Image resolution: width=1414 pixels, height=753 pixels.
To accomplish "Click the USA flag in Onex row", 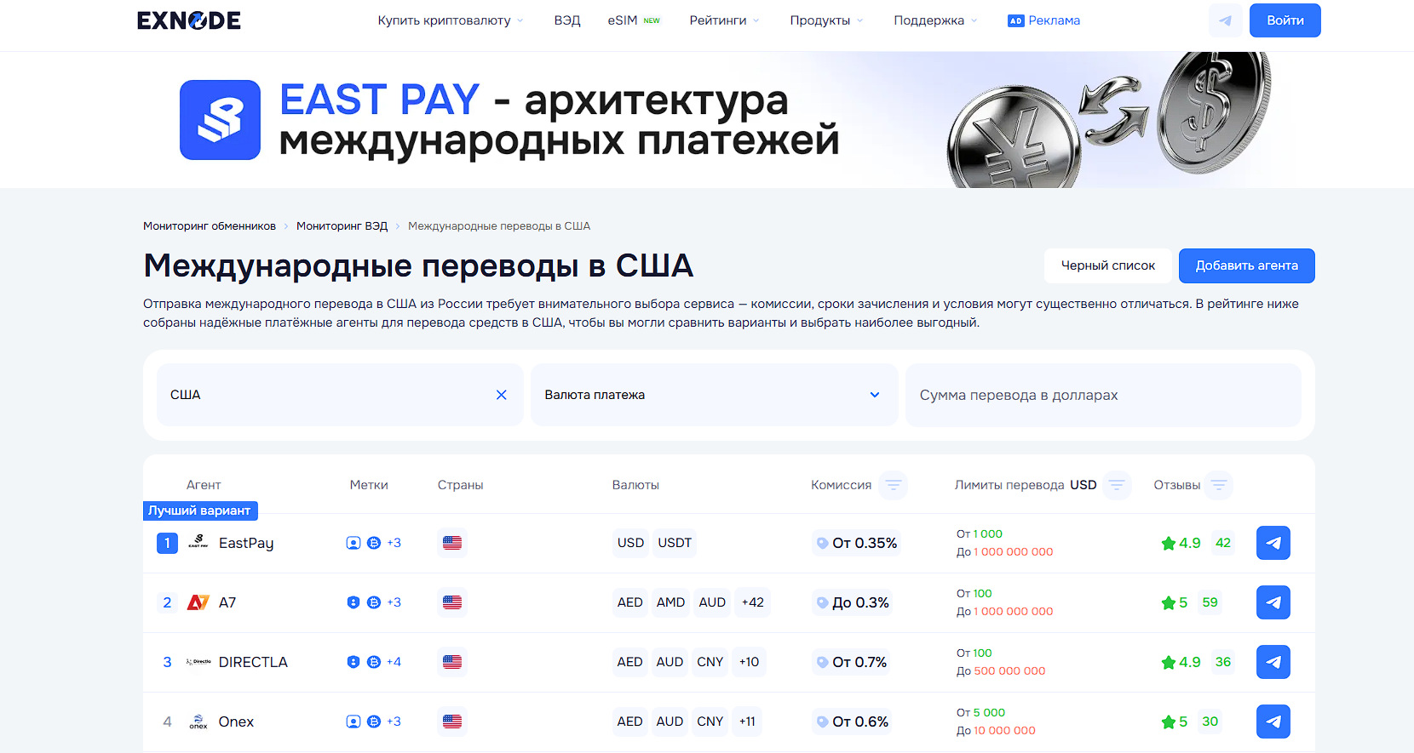I will pyautogui.click(x=452, y=722).
